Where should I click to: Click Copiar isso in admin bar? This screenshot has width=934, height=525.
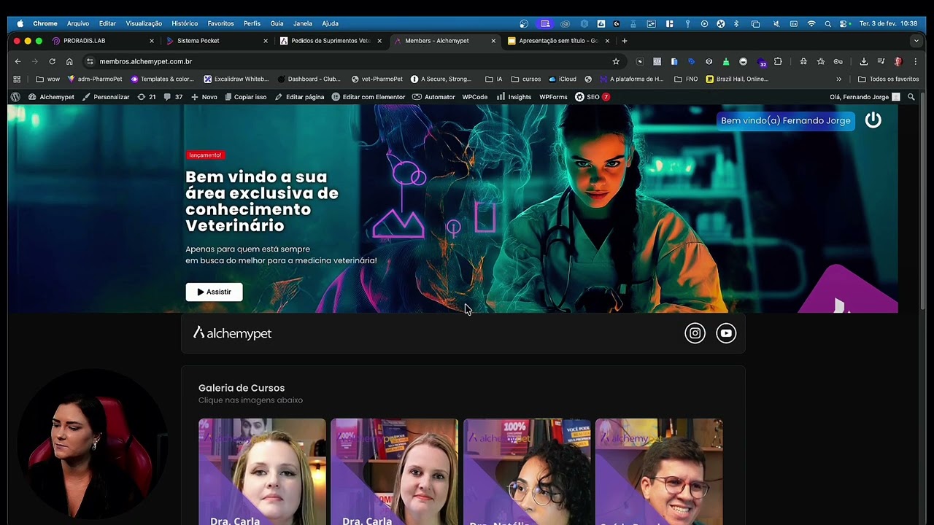(245, 97)
